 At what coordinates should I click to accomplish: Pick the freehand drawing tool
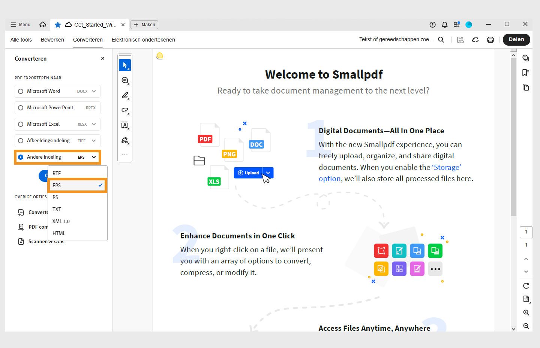(125, 110)
